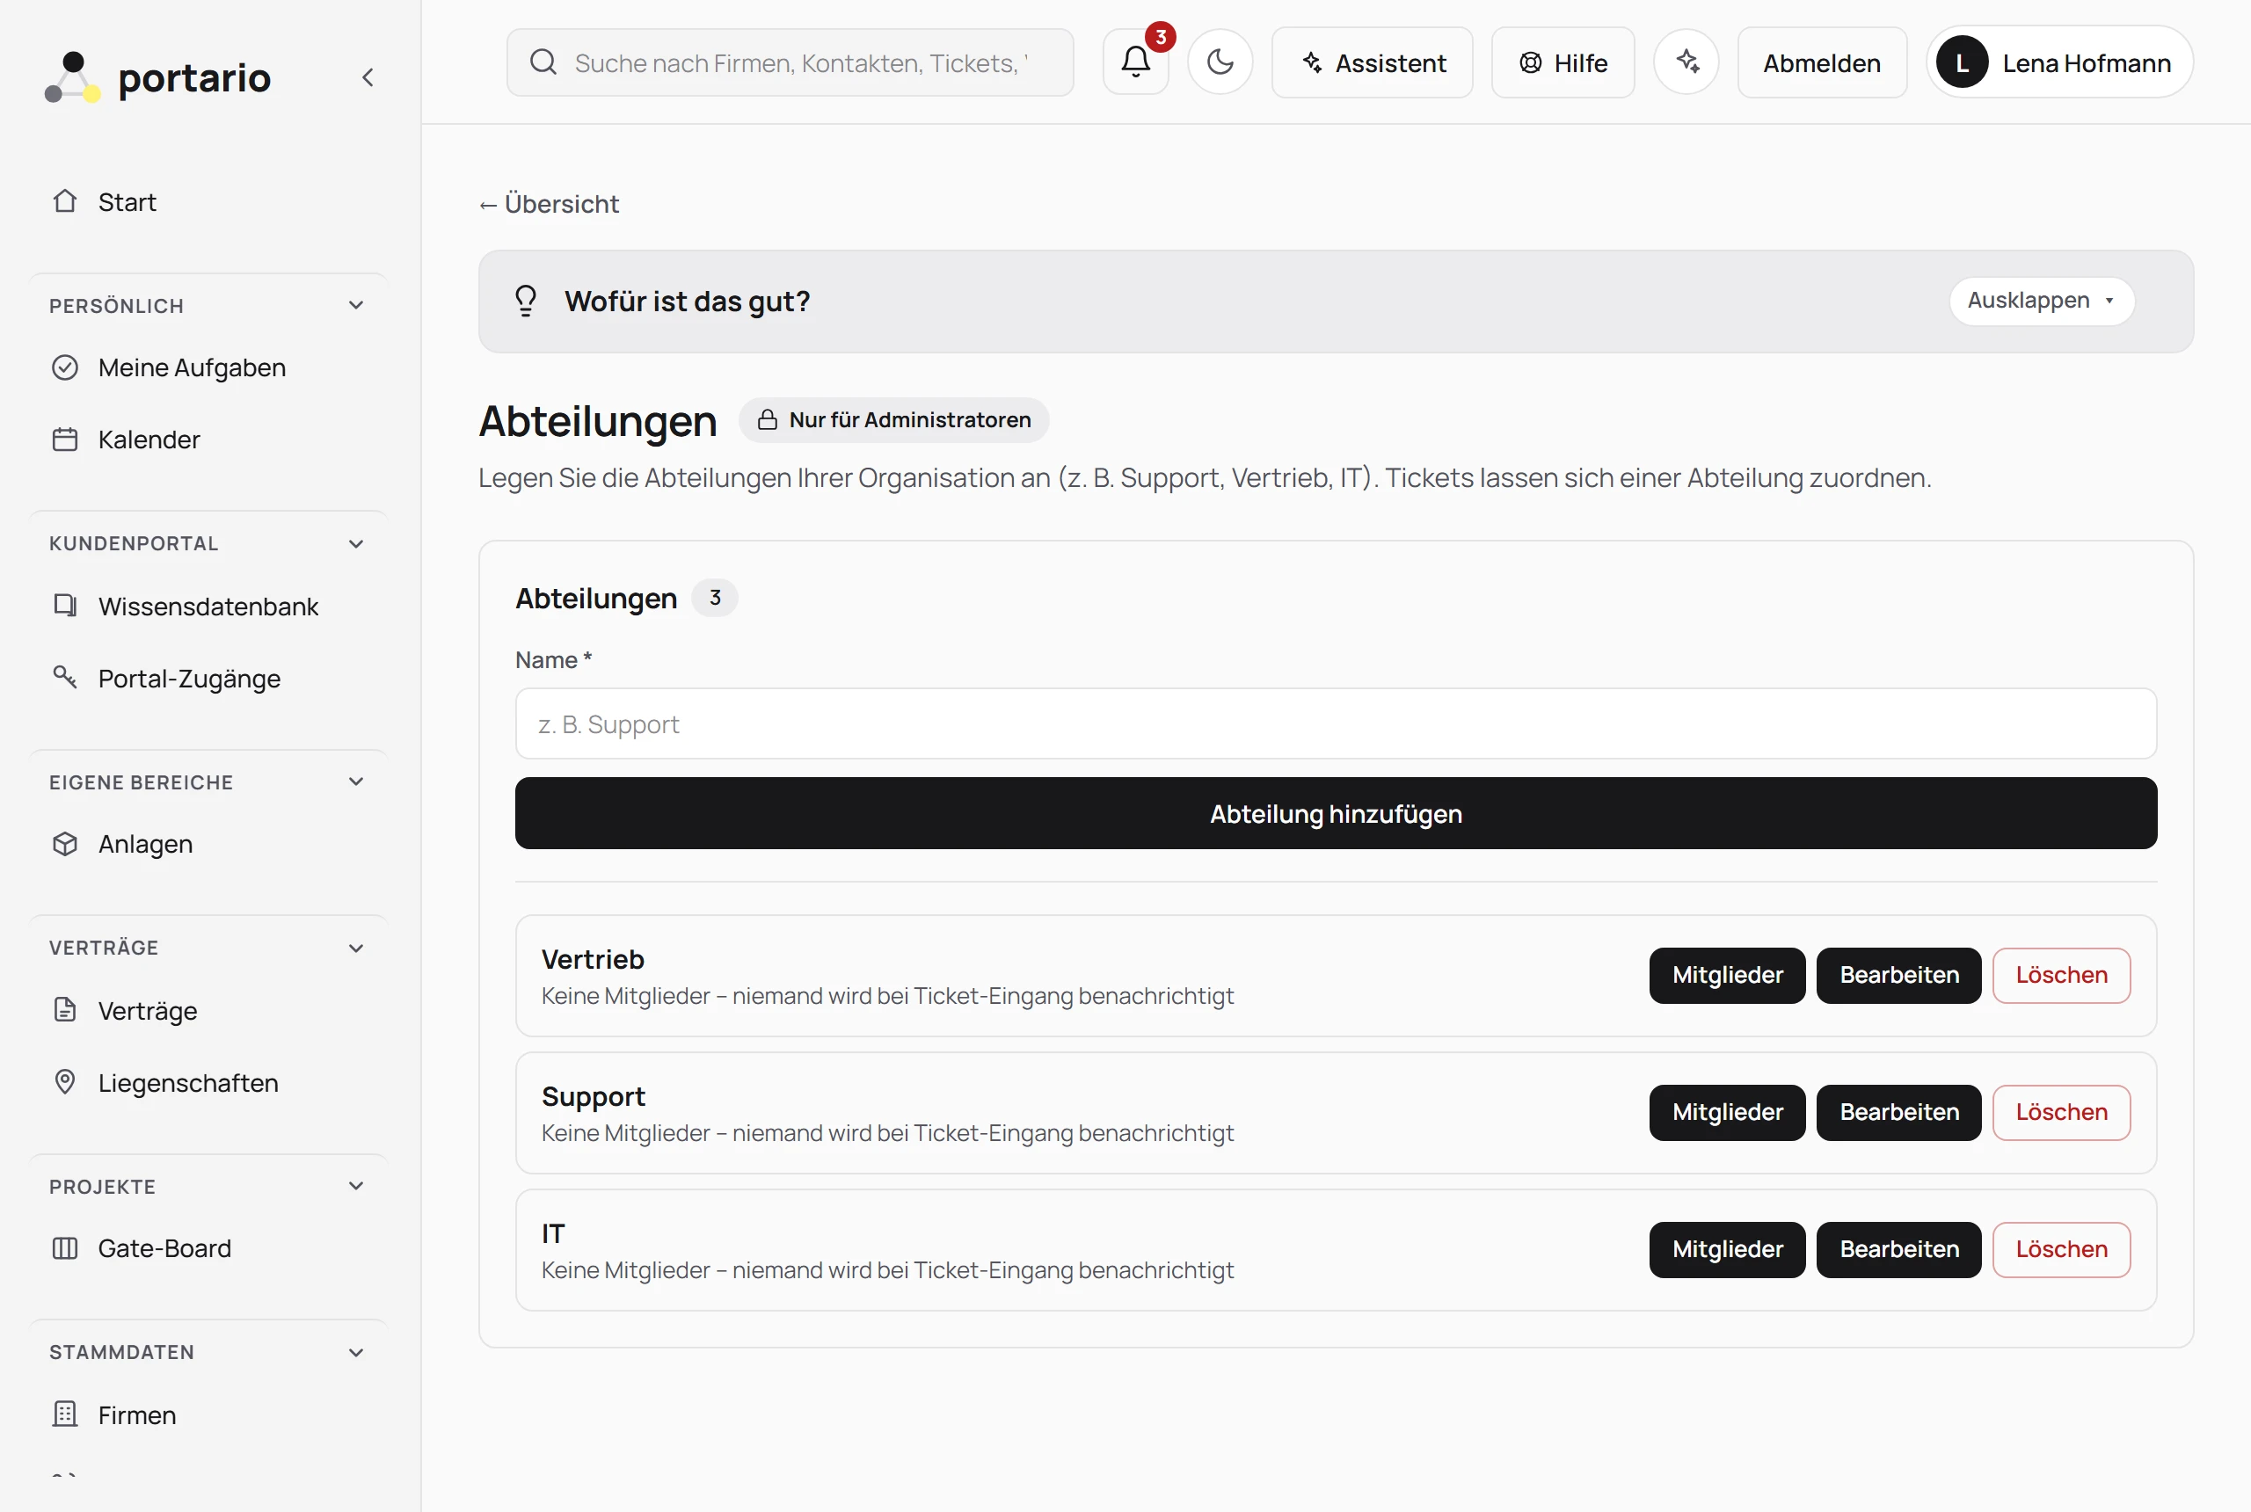The height and width of the screenshot is (1512, 2251).
Task: Open Verträge page
Action: click(x=208, y=1011)
